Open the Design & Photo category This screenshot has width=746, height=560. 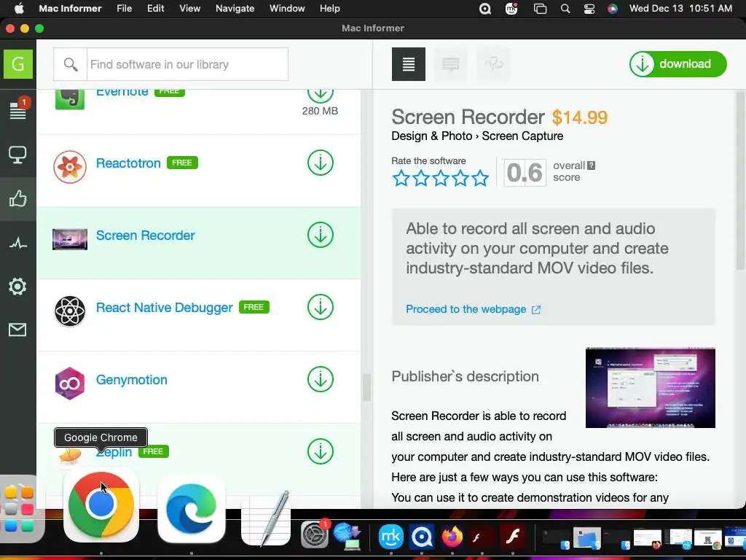431,136
